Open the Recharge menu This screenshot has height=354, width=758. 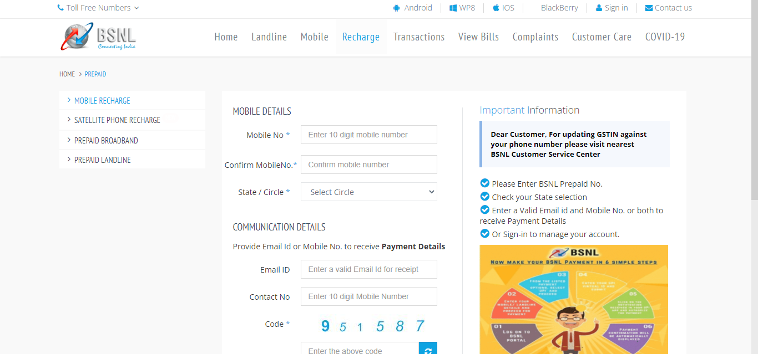point(361,37)
